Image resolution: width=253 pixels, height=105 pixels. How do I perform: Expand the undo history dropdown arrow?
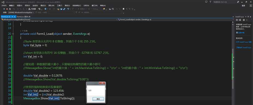(x=70, y=9)
